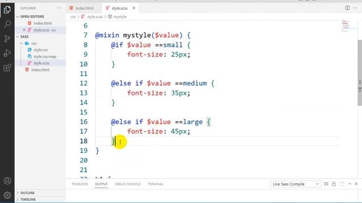Open the Extensions view
This screenshot has height=203, width=362.
pos(7,68)
